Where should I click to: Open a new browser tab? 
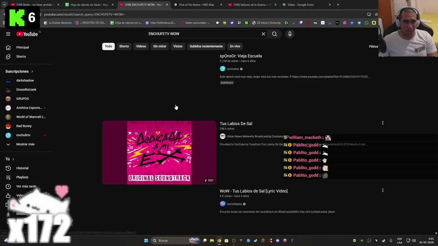(x=338, y=5)
